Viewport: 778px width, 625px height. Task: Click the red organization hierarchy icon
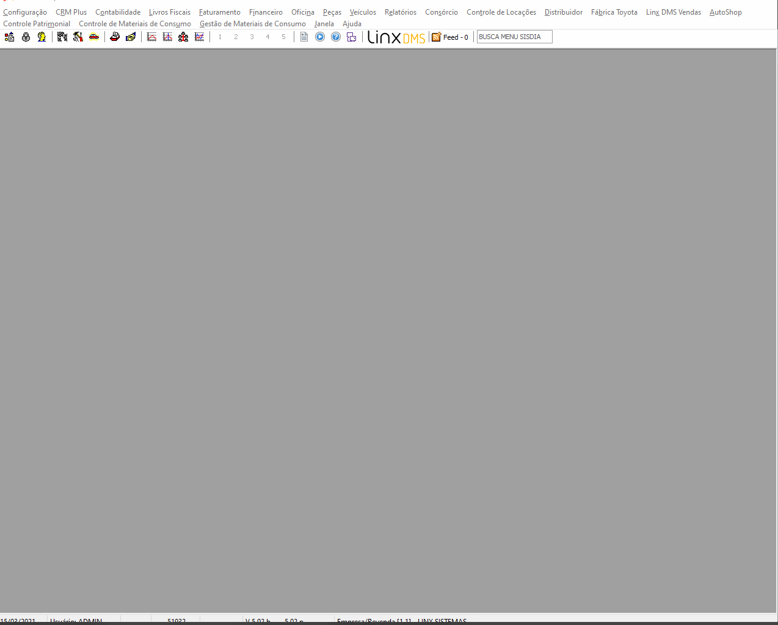click(x=183, y=37)
